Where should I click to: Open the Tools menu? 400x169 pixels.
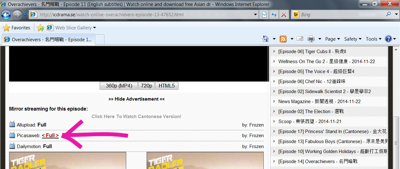(374, 39)
